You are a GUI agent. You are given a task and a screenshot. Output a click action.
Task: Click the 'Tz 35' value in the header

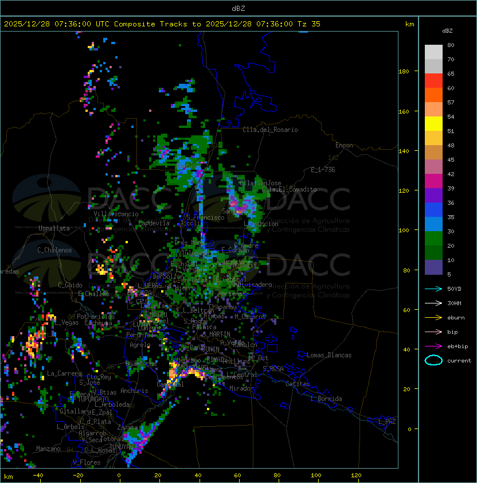309,24
